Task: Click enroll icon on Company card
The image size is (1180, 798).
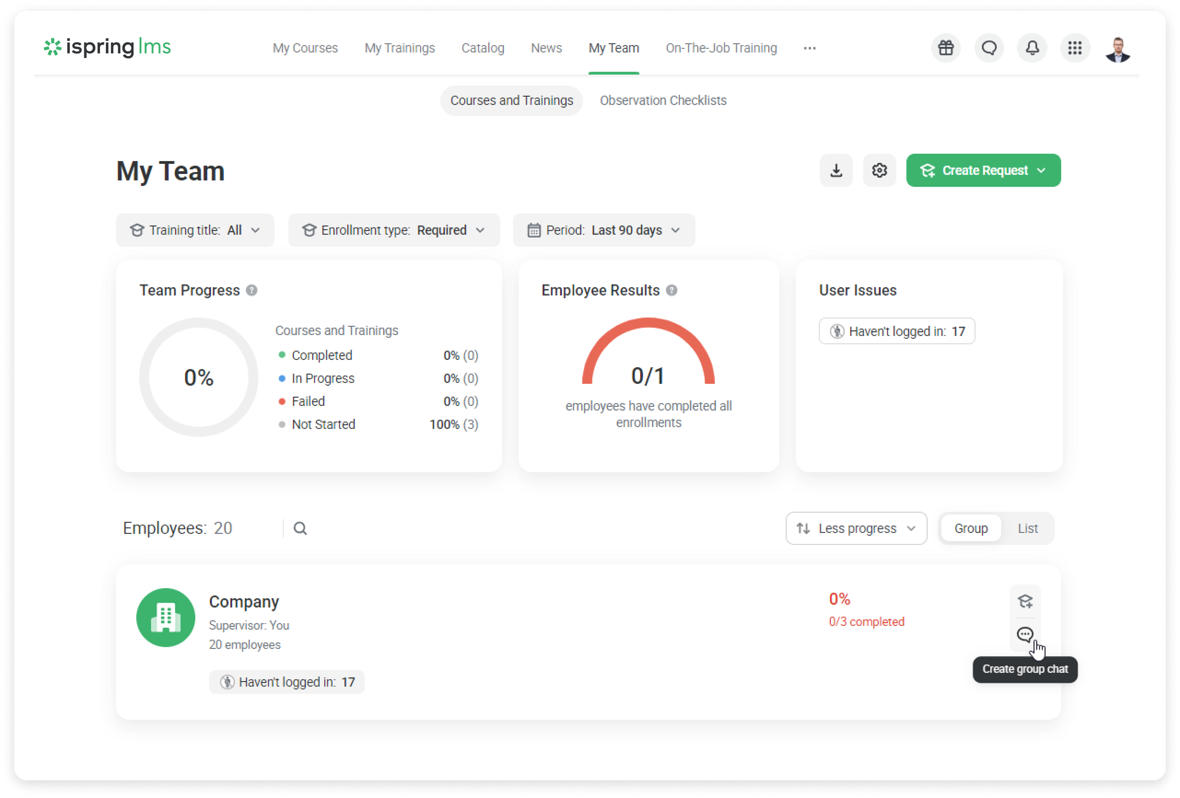Action: [x=1025, y=601]
